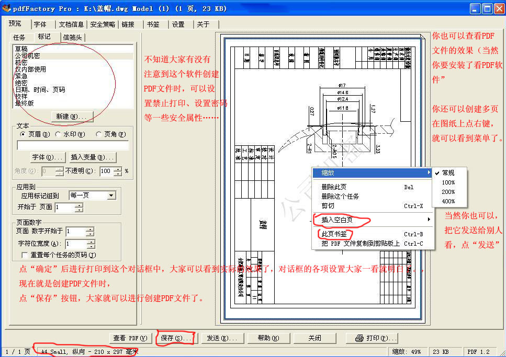This screenshot has height=357, width=506.
Task: Select the 页角 (footer) radio button
Action: click(x=99, y=134)
